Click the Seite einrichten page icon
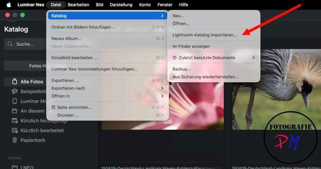This screenshot has height=169, width=321. [53, 107]
